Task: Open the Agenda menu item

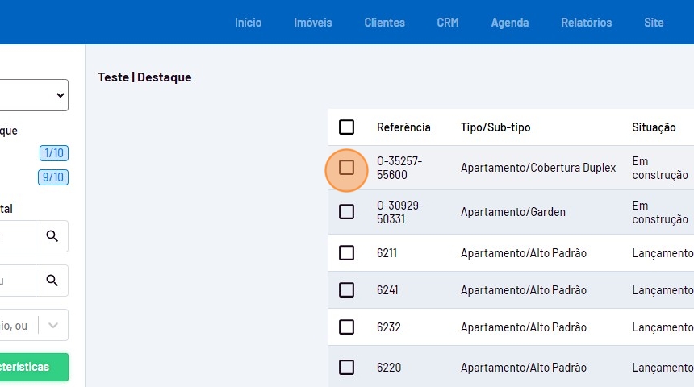Action: 510,23
